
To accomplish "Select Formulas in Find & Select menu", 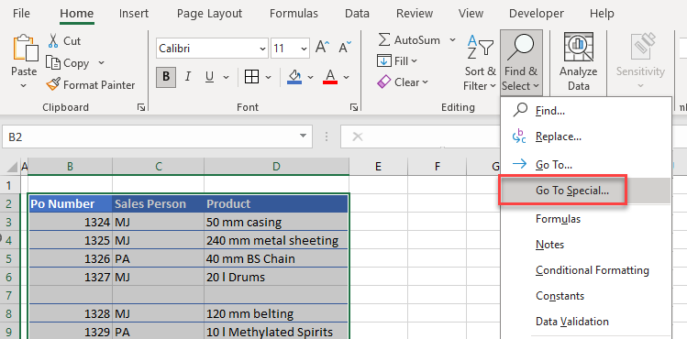I will tap(585, 219).
